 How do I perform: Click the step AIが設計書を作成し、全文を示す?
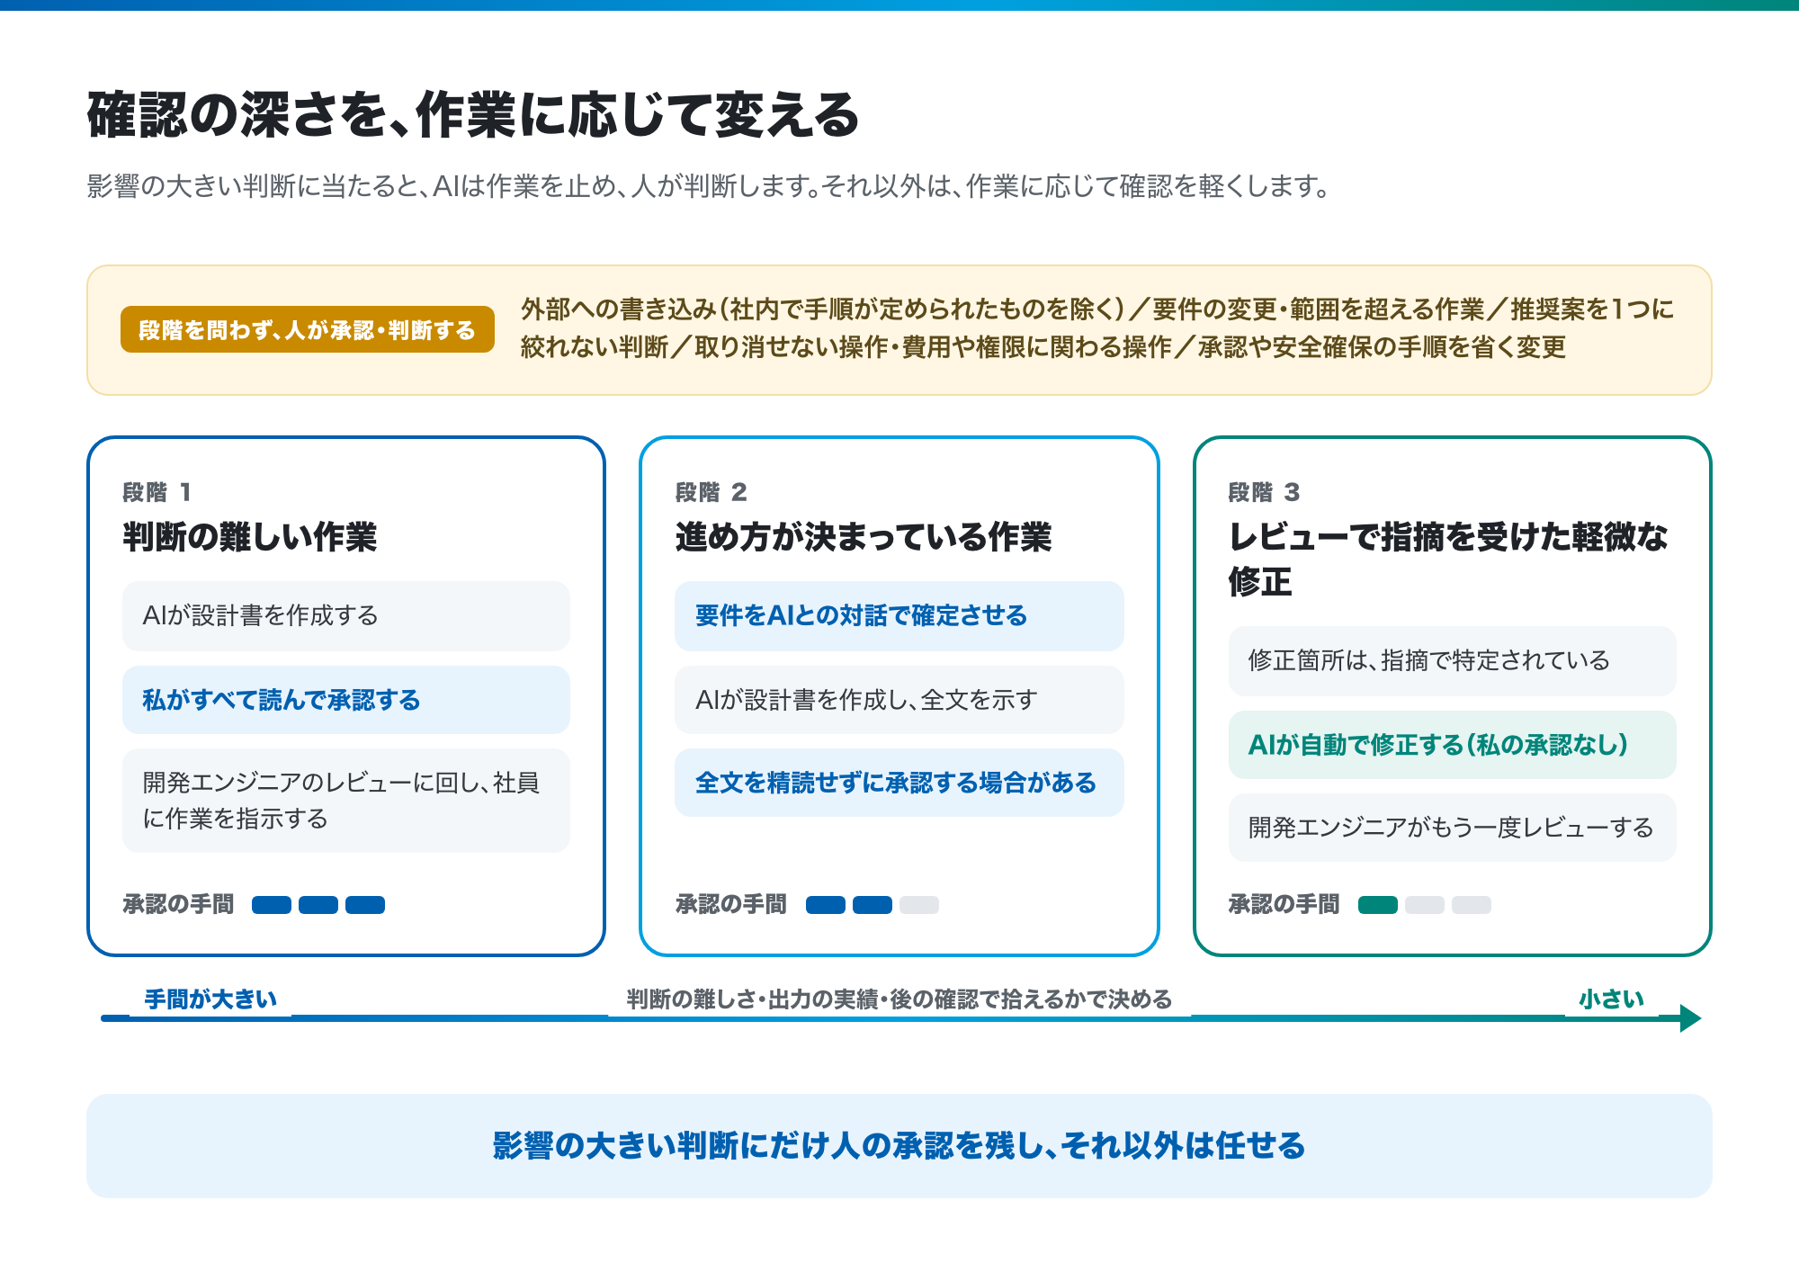click(x=899, y=700)
